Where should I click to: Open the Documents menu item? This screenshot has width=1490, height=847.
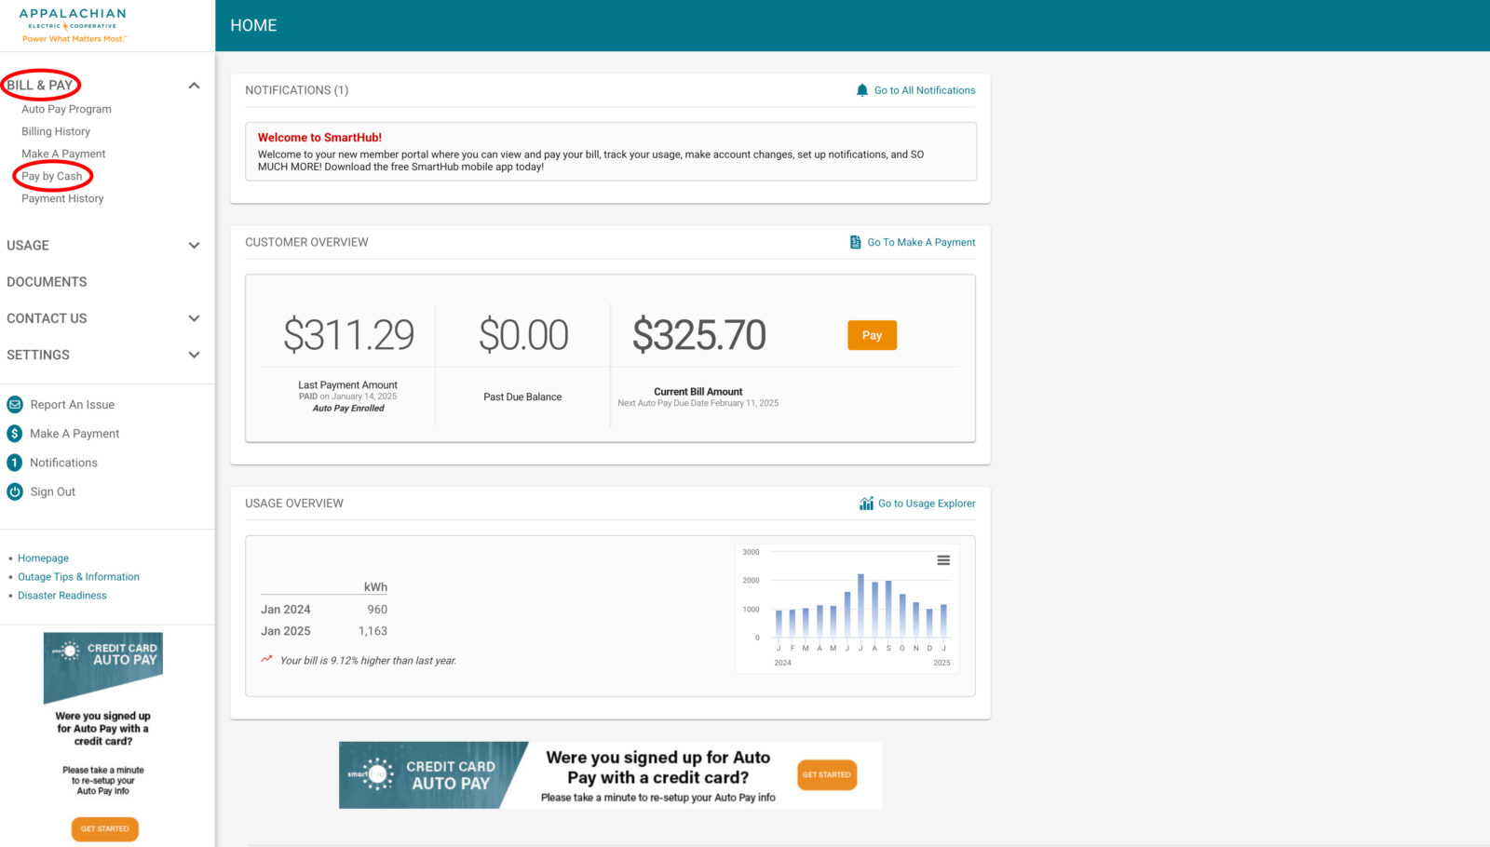[x=47, y=282]
